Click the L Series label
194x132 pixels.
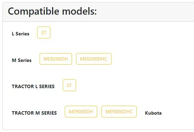coord(20,34)
